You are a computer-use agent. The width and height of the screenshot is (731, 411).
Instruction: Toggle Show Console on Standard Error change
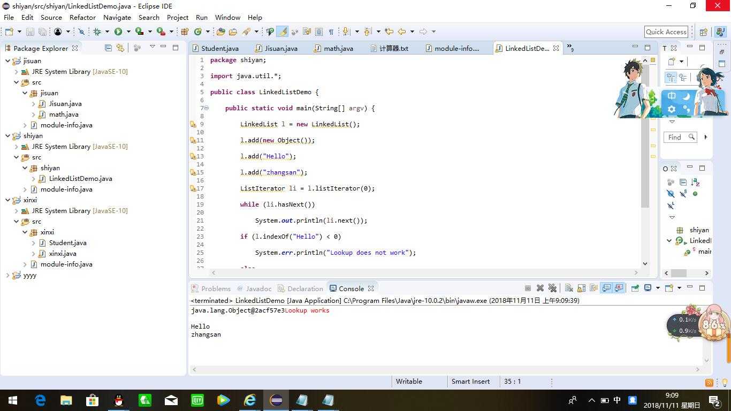click(619, 288)
